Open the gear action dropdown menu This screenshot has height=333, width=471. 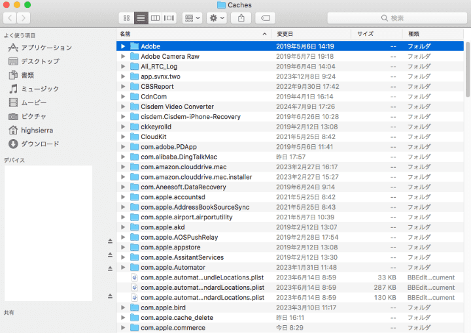pos(215,18)
